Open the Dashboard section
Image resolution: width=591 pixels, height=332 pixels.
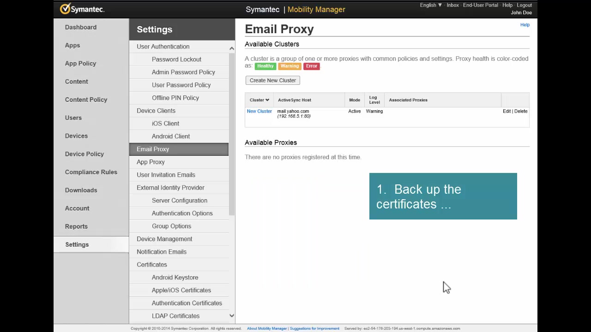tap(81, 27)
